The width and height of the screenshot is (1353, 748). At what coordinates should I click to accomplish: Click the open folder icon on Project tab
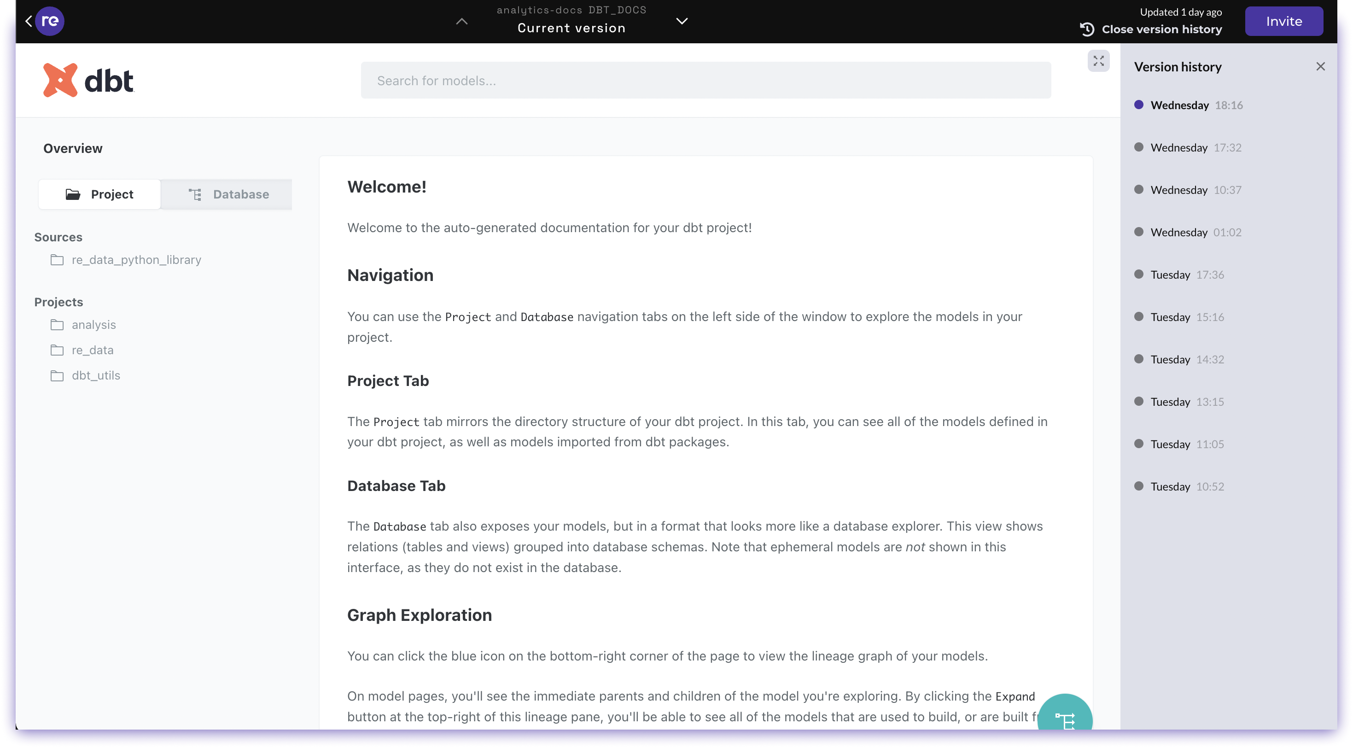(x=72, y=194)
